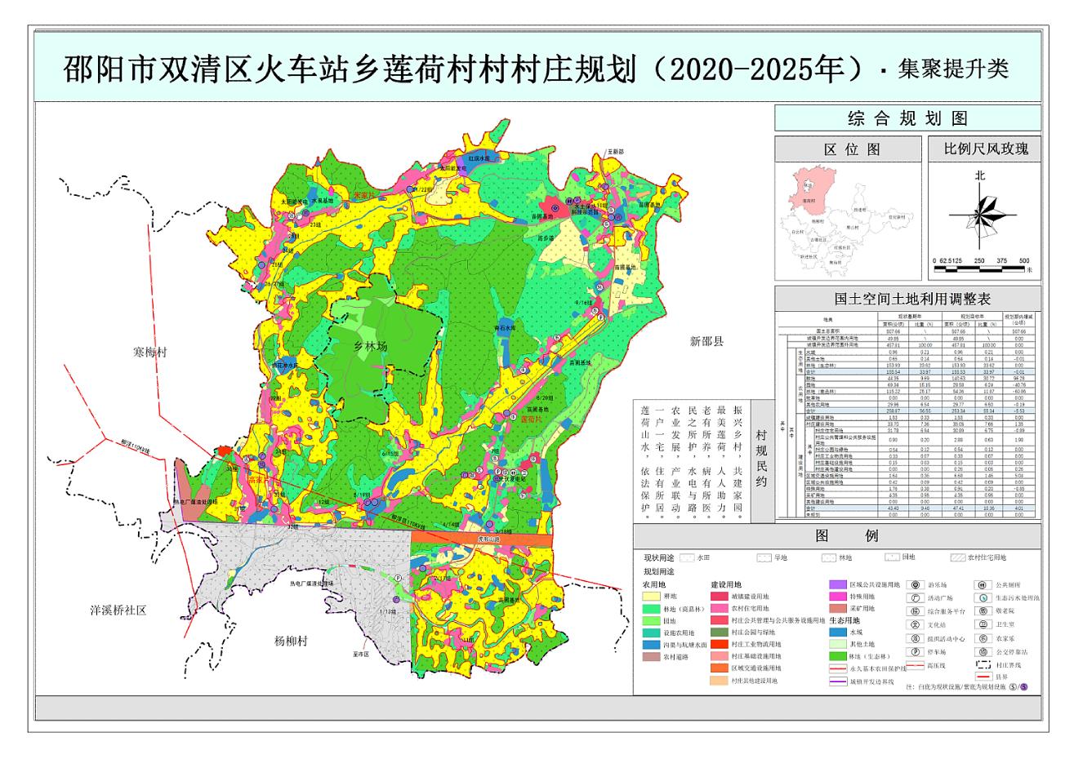Select the 新邵县 label east of map
The width and height of the screenshot is (1074, 759).
point(707,341)
